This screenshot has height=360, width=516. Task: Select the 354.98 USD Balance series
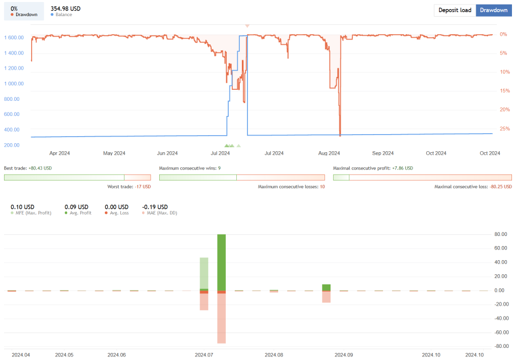(66, 11)
